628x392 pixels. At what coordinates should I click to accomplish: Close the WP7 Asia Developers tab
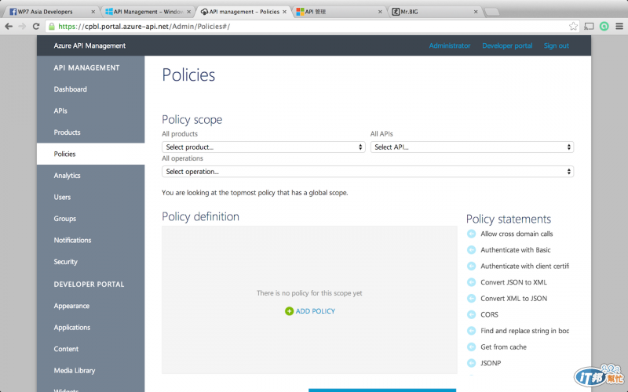[93, 12]
